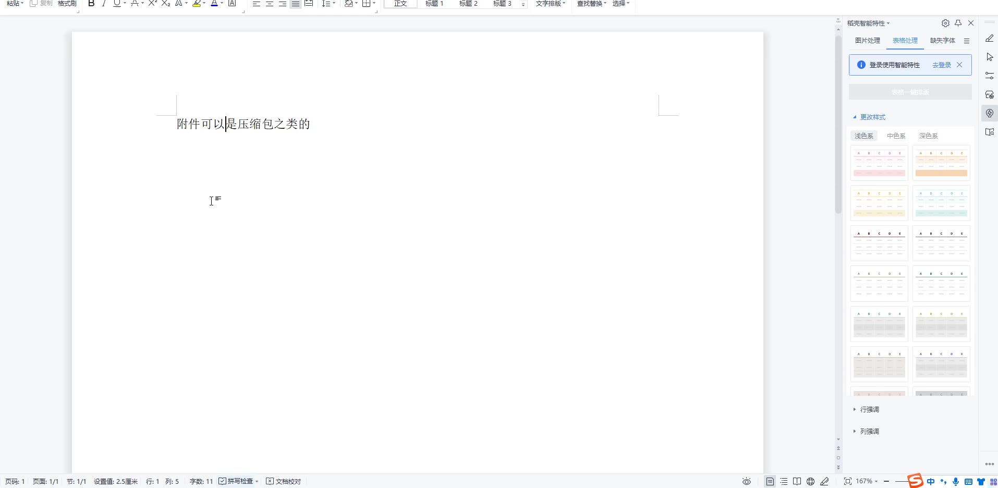Switch to outline view
The image size is (998, 488).
point(784,482)
